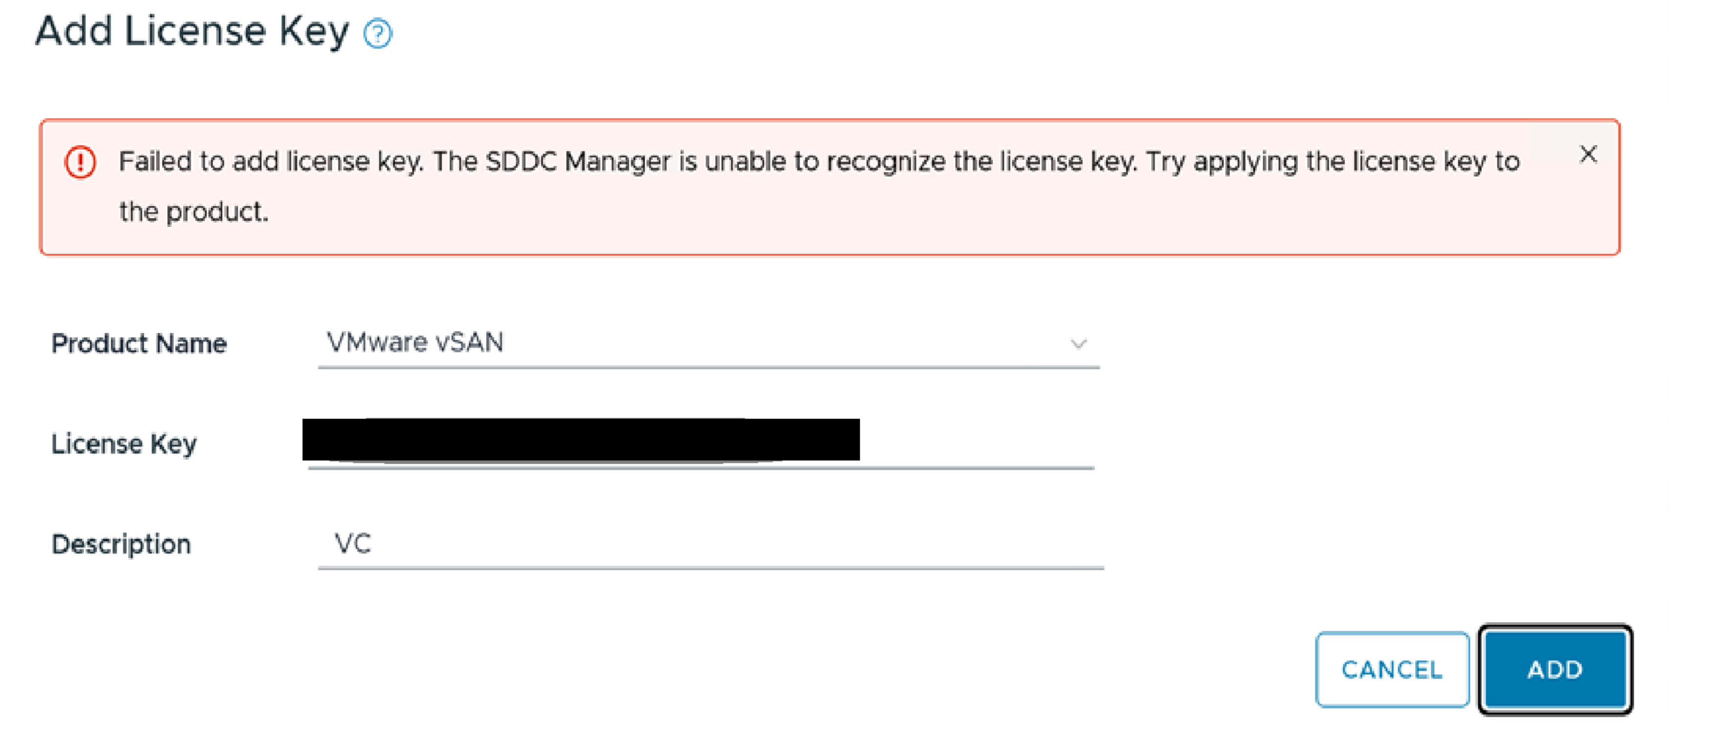Viewport: 1723px width, 732px height.
Task: Click the CANCEL button
Action: click(1392, 669)
